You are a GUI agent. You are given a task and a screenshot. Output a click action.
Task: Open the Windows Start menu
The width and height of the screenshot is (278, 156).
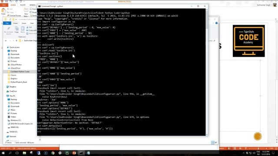pos(3,153)
